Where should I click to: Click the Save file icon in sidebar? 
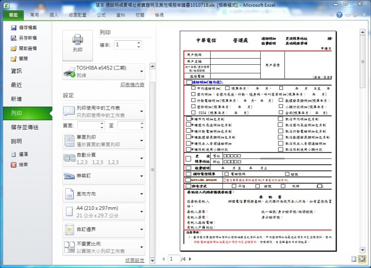pyautogui.click(x=14, y=28)
